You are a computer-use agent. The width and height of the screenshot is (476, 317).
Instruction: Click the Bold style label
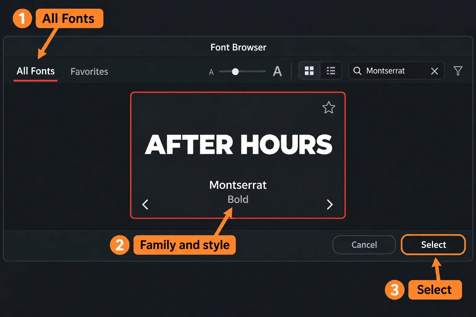[238, 199]
